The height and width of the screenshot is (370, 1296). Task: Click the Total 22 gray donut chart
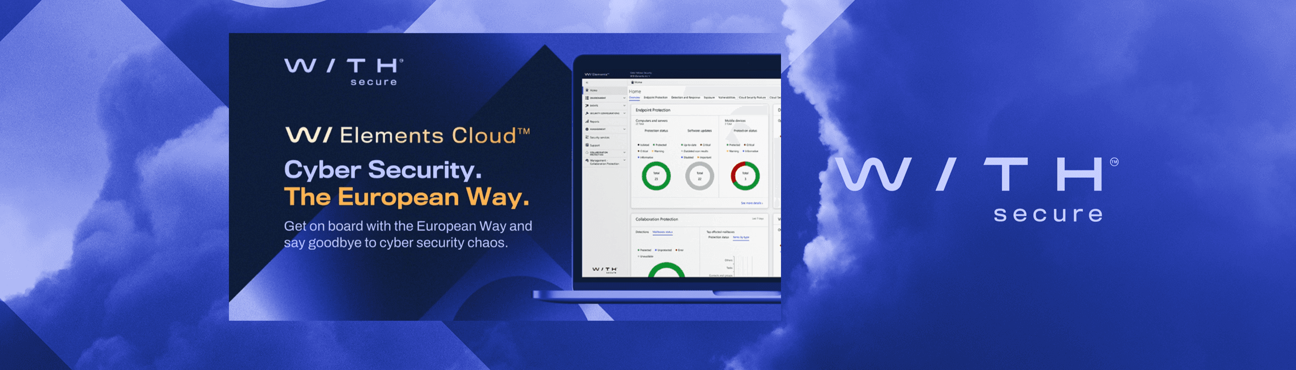click(x=700, y=176)
